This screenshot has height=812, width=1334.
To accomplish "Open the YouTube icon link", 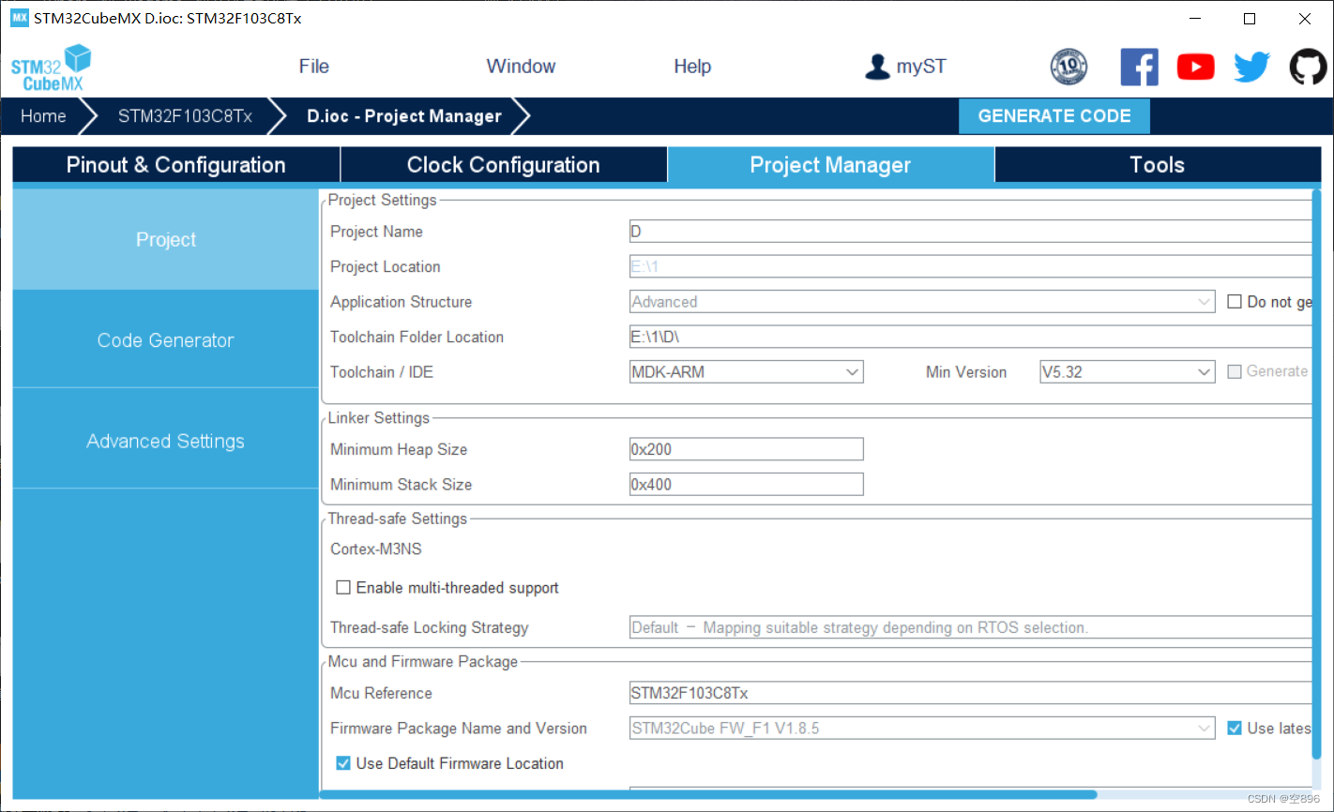I will (x=1195, y=67).
